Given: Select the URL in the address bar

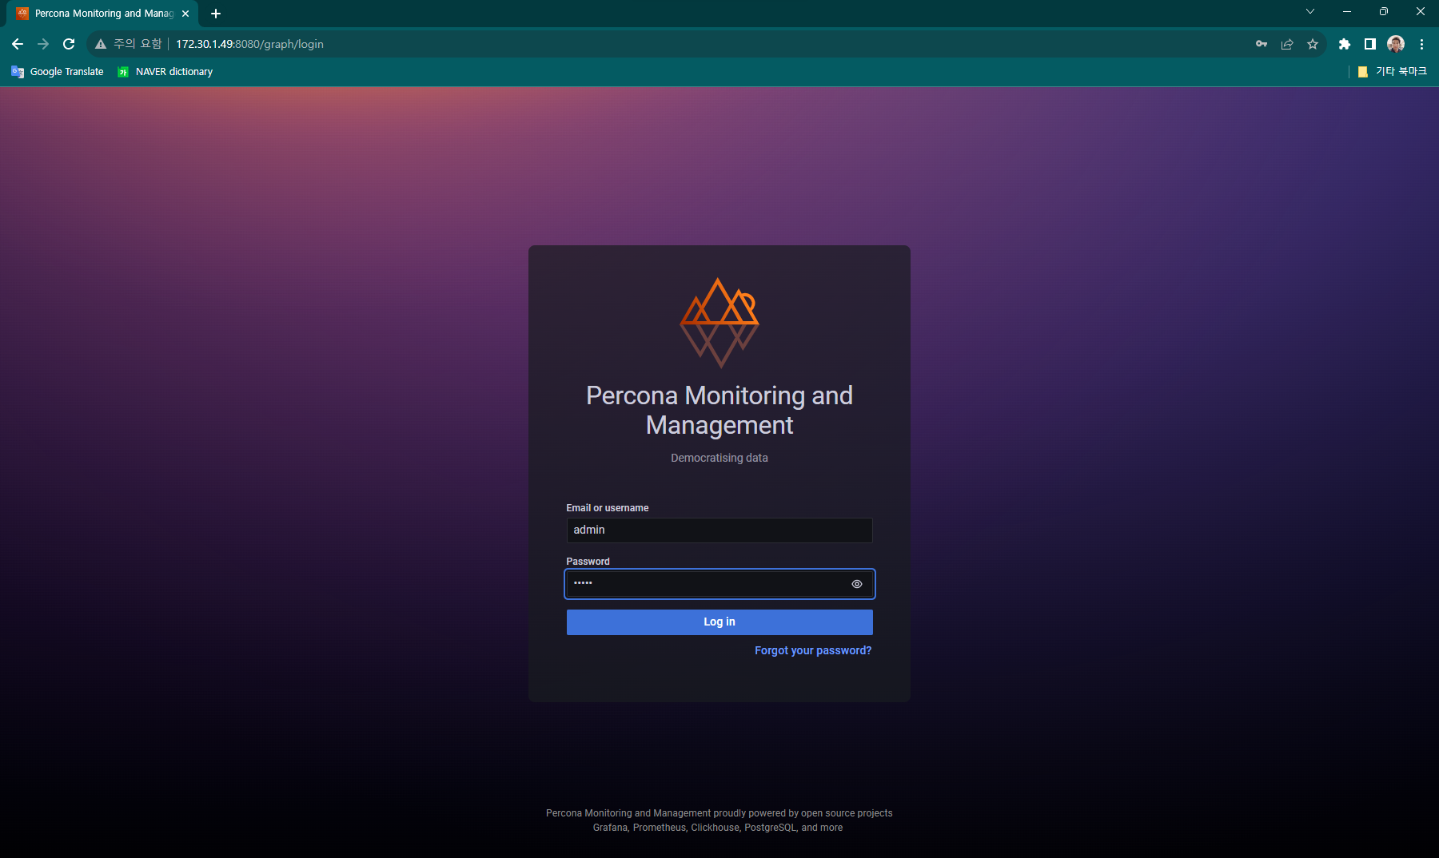Looking at the screenshot, I should click(x=249, y=44).
